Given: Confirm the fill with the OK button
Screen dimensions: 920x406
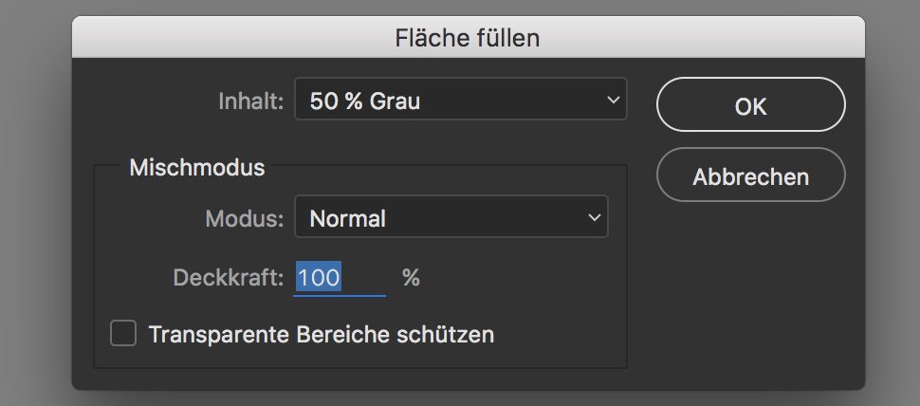Looking at the screenshot, I should click(751, 104).
